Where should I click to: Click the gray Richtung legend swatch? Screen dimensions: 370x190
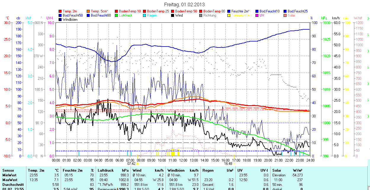coord(201,15)
